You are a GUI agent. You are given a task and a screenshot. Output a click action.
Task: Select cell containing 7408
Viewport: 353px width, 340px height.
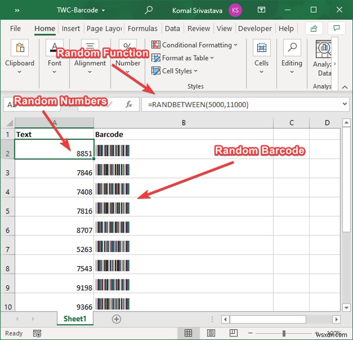54,188
